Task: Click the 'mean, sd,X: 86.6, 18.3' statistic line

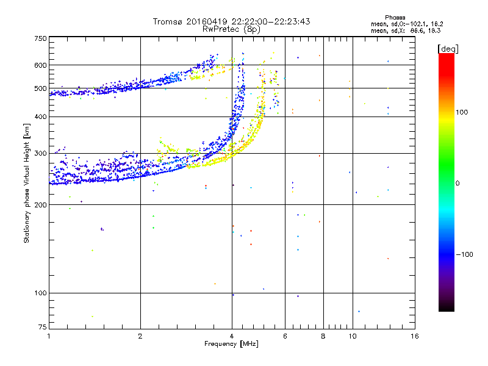Action: point(406,30)
